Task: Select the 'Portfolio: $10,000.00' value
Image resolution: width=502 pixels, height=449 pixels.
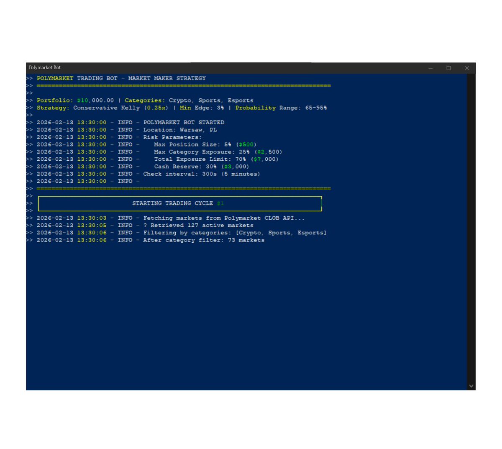Action: [x=75, y=100]
